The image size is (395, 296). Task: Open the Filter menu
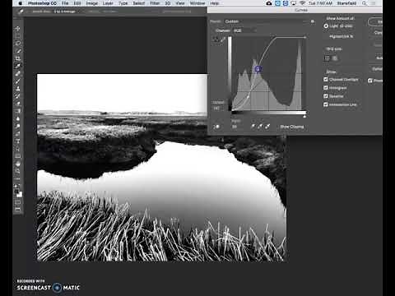155,3
